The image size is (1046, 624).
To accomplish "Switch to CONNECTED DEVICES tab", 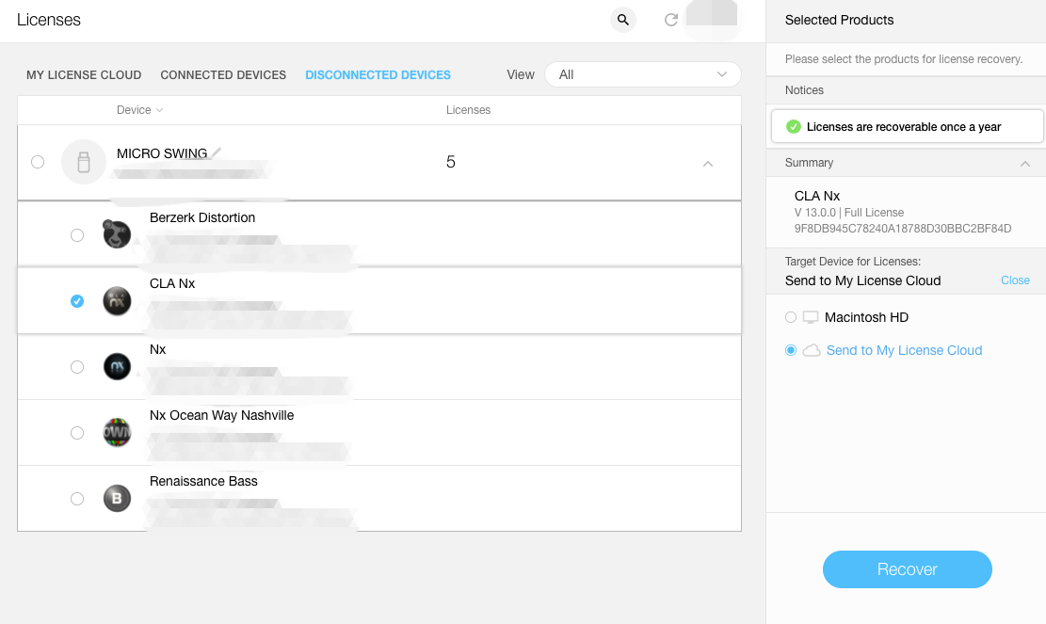I will point(223,75).
